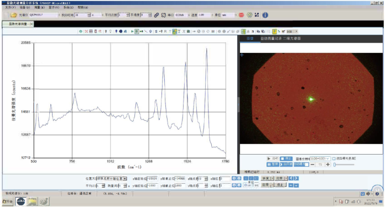The width and height of the screenshot is (386, 207).
Task: Click the blue info icon
Action: point(265,15)
